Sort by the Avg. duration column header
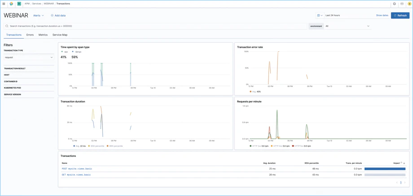 tap(269, 163)
